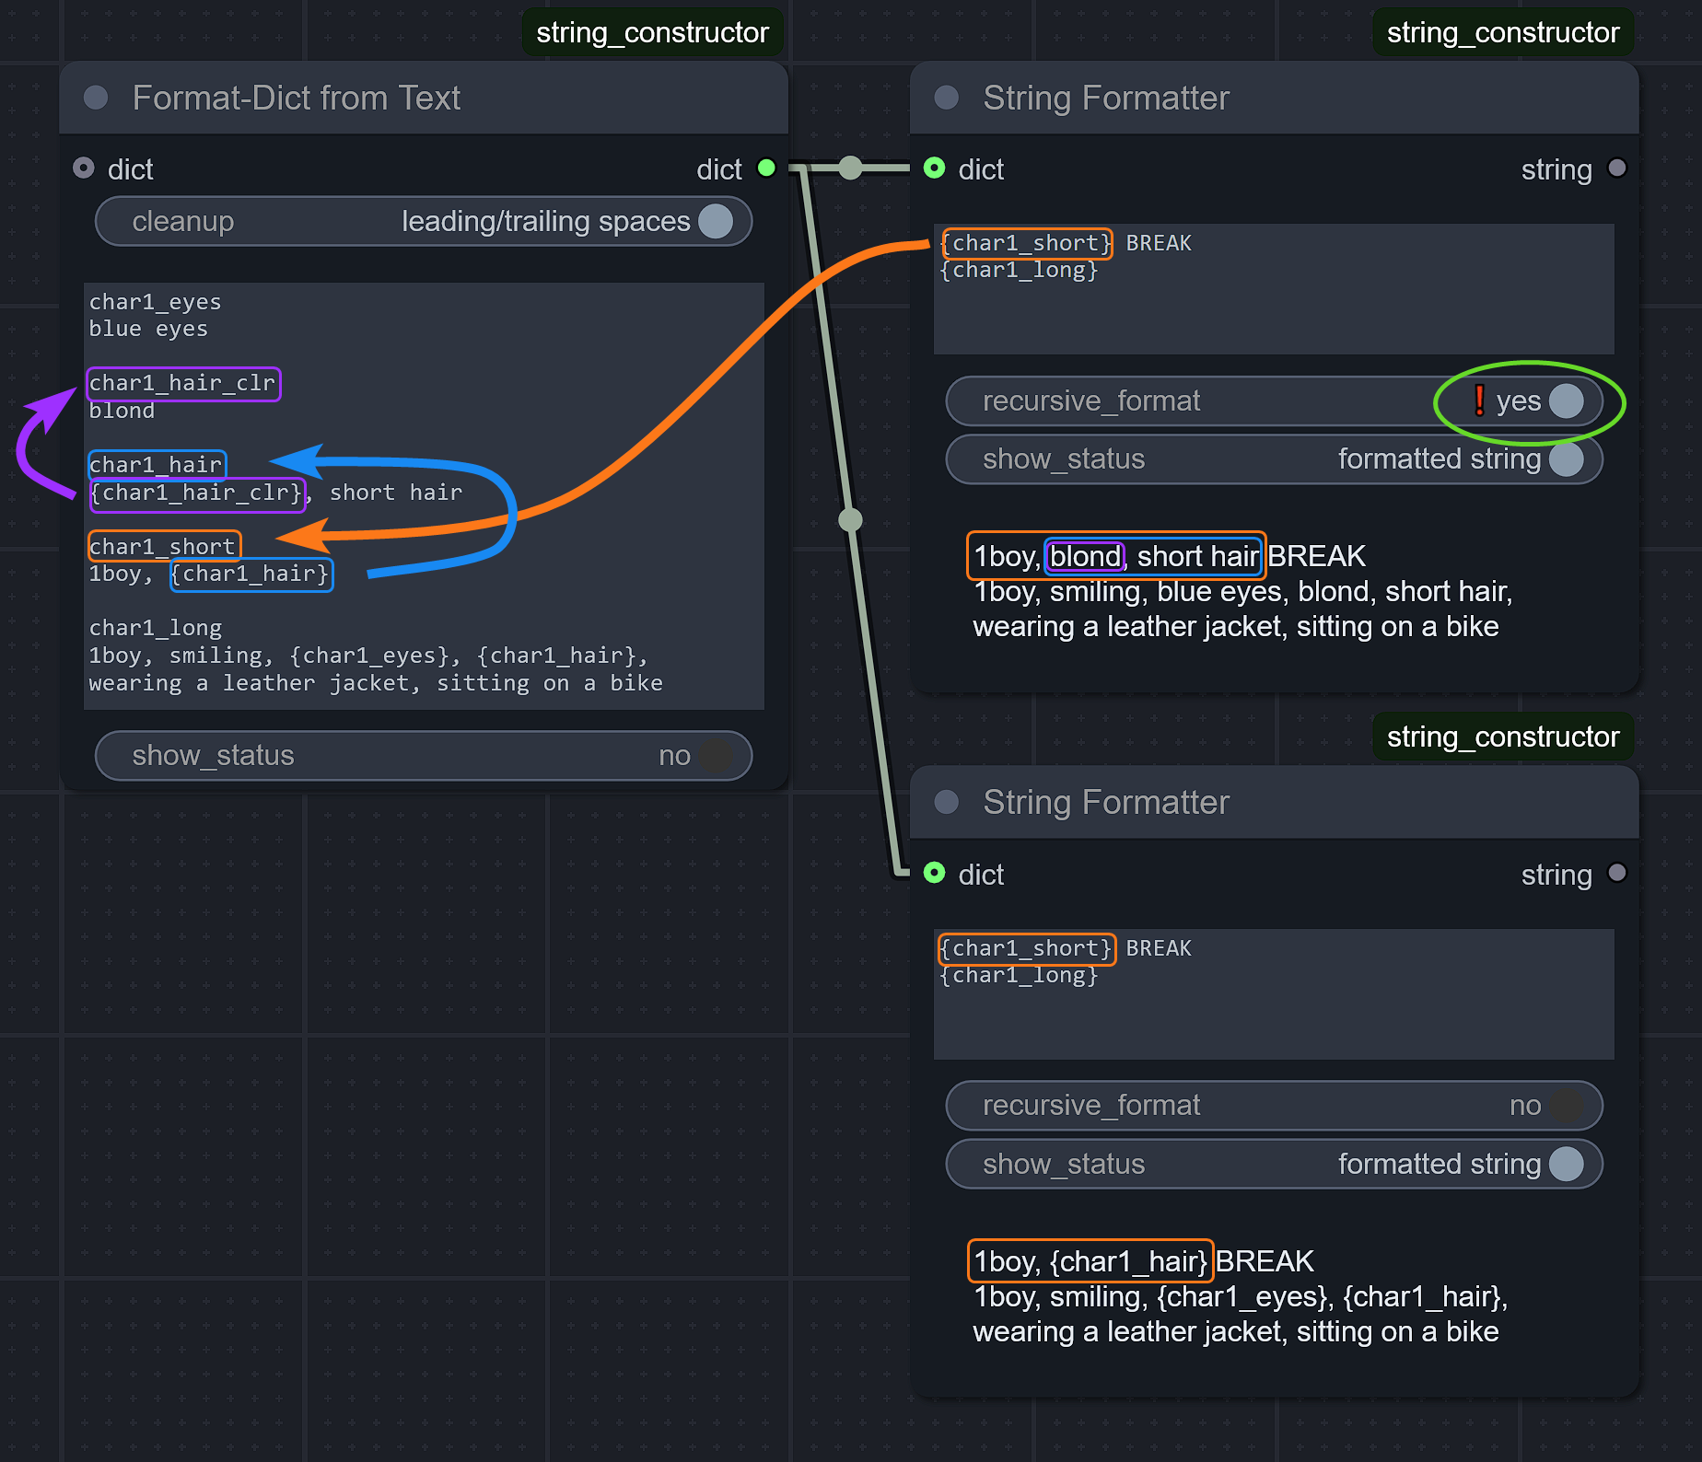Click 'wearing a leather jacket' line in dict text
The image size is (1702, 1462).
tap(376, 683)
